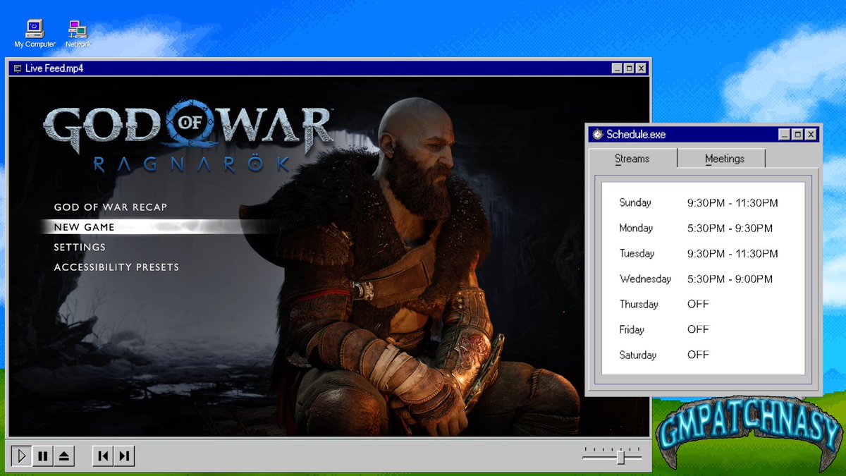The height and width of the screenshot is (476, 846).
Task: Select New Game in game menu
Action: point(84,227)
